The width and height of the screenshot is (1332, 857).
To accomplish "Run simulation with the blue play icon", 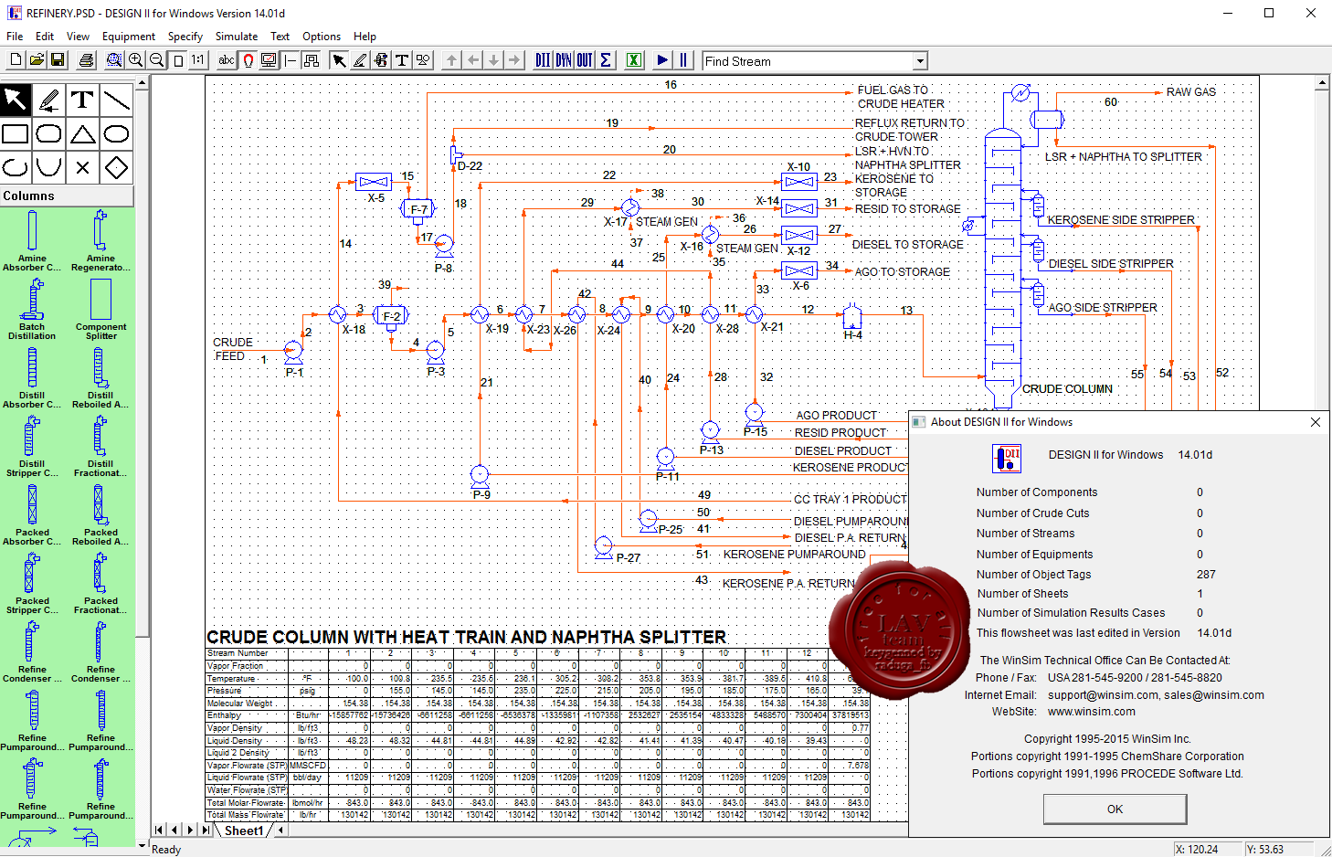I will [x=663, y=60].
